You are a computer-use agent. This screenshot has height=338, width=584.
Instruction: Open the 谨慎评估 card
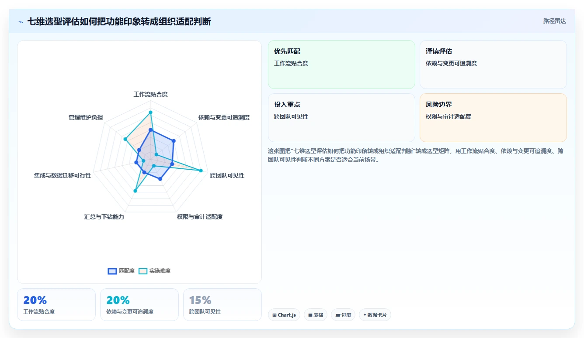click(493, 65)
